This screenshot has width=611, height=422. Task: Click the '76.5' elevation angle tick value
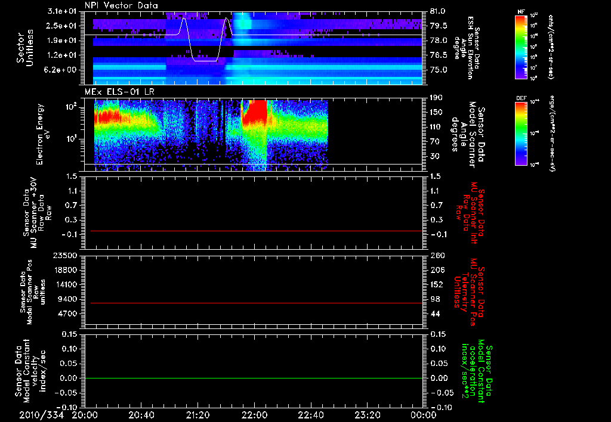pos(439,55)
